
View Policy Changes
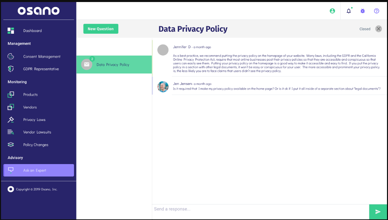36,145
